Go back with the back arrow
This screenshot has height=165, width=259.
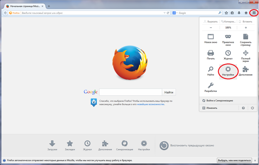(x=5, y=13)
